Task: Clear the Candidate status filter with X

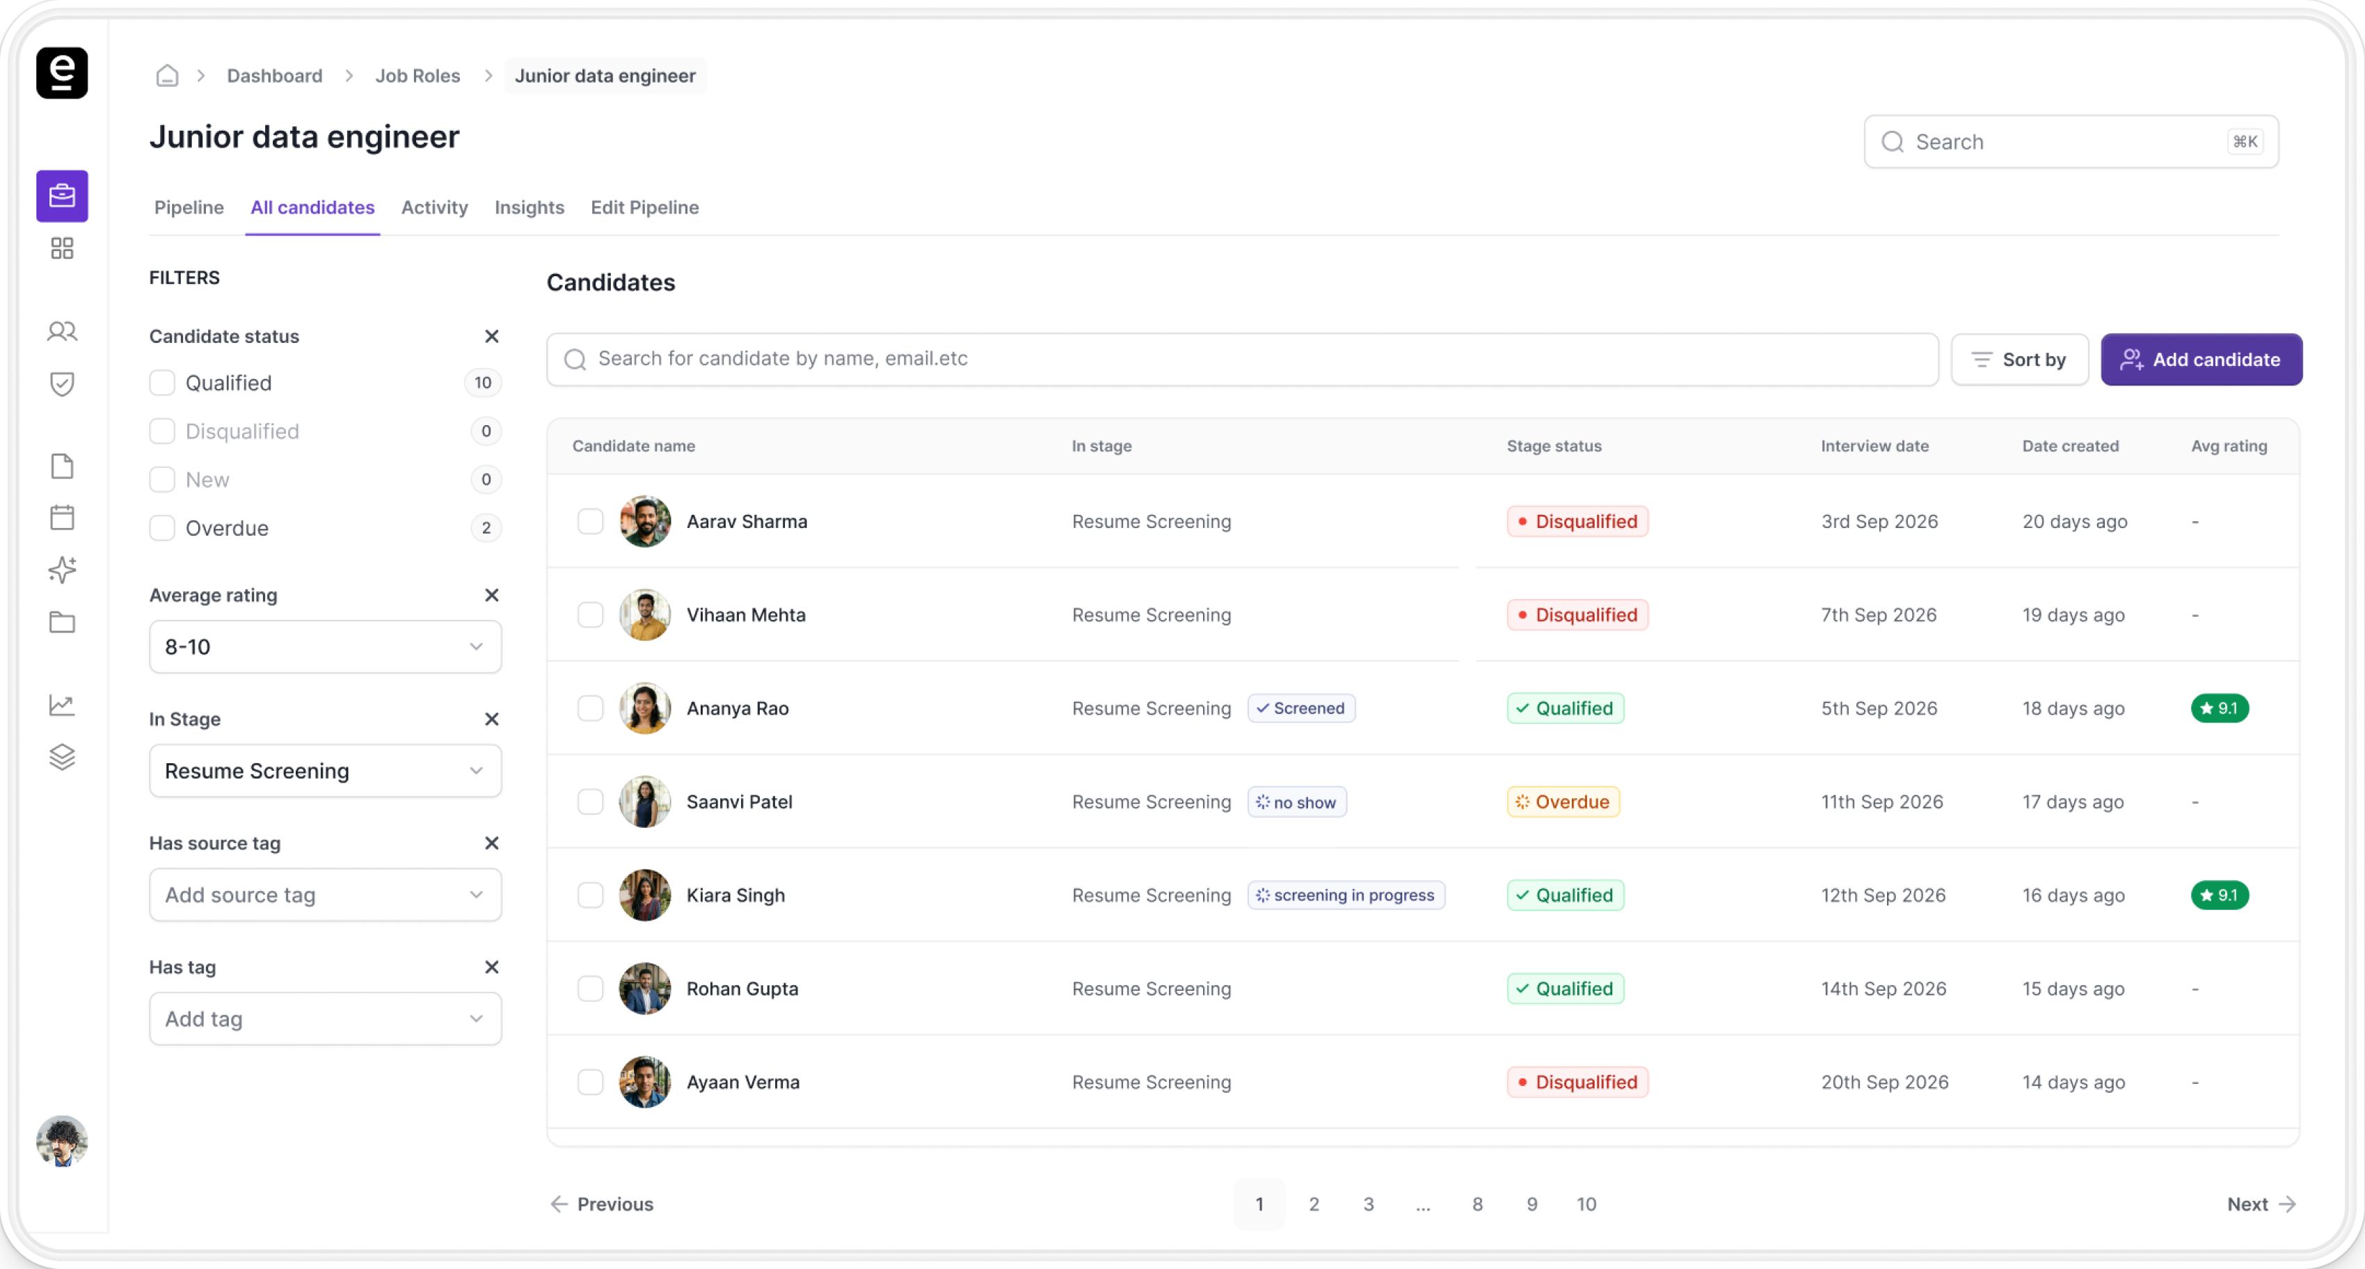Action: coord(491,336)
